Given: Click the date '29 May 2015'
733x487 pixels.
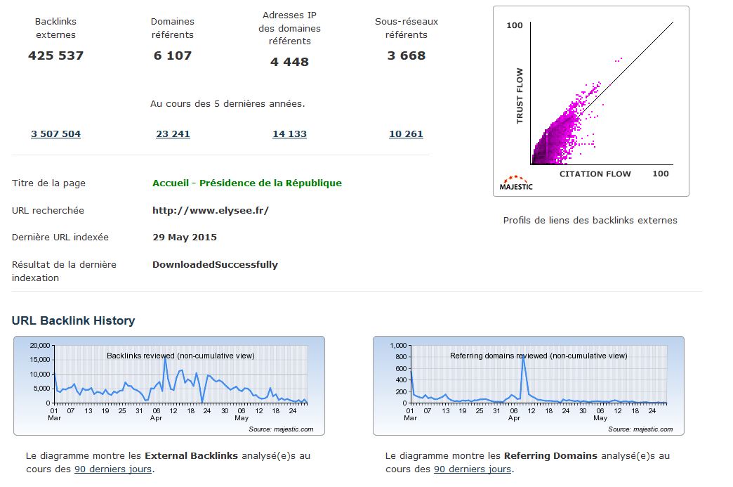Looking at the screenshot, I should click(185, 238).
